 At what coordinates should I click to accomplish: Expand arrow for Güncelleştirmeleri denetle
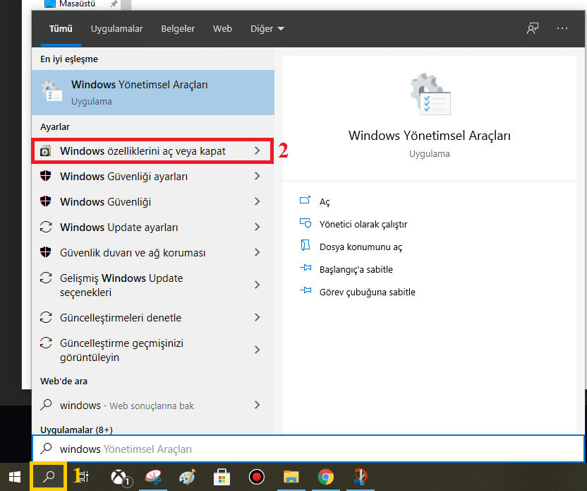click(258, 317)
